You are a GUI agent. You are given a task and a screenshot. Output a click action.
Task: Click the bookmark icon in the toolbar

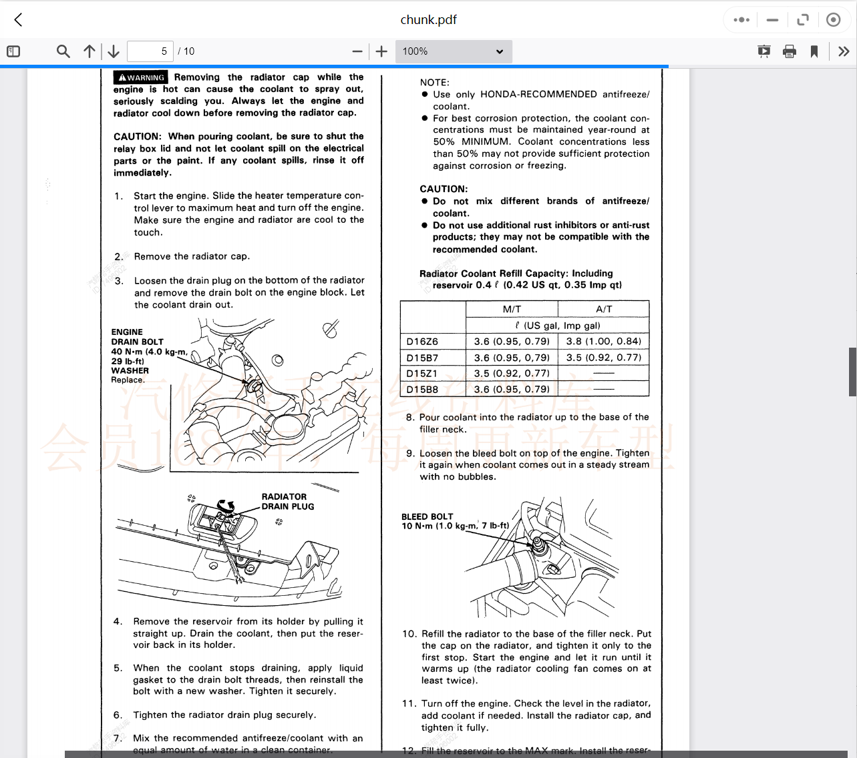pos(814,51)
